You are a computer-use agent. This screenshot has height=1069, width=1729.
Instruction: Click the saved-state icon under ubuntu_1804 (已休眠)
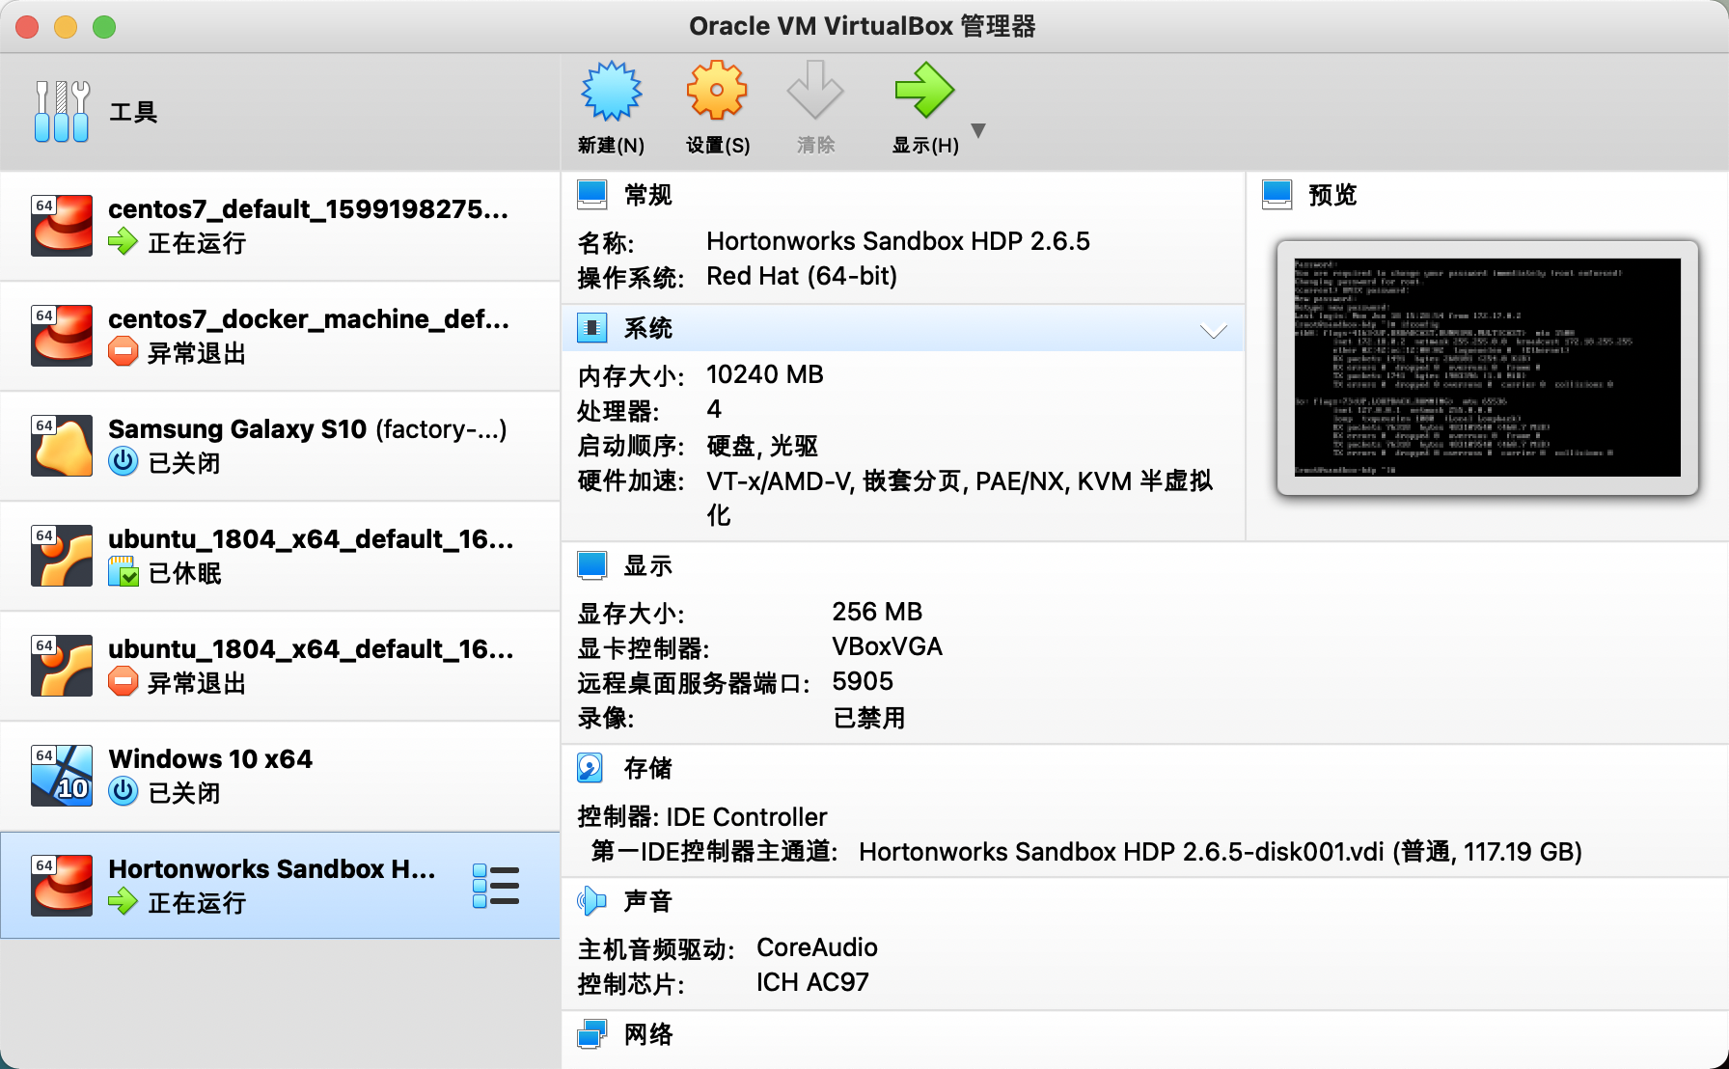[x=123, y=571]
